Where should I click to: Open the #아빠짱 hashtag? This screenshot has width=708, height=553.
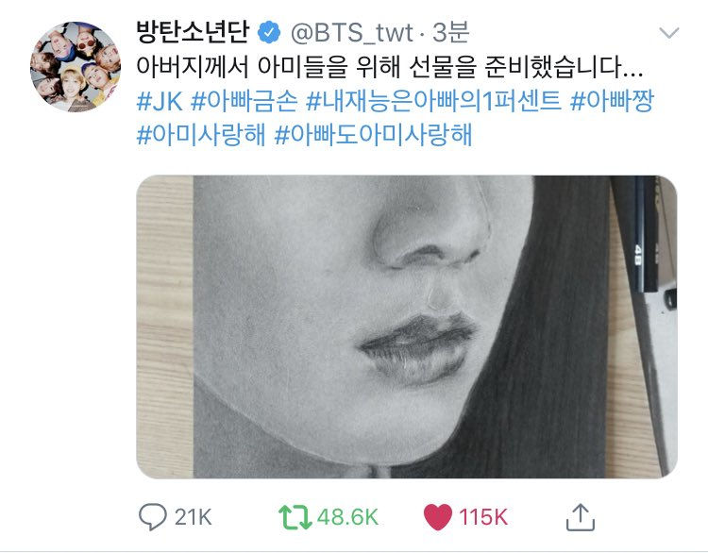[612, 101]
